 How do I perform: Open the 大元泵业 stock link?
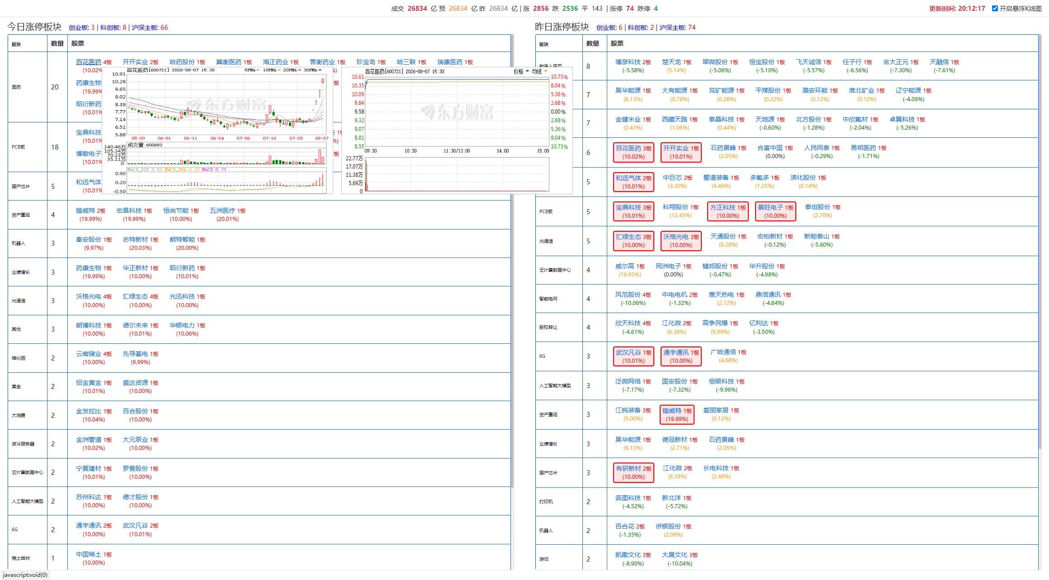tap(135, 440)
